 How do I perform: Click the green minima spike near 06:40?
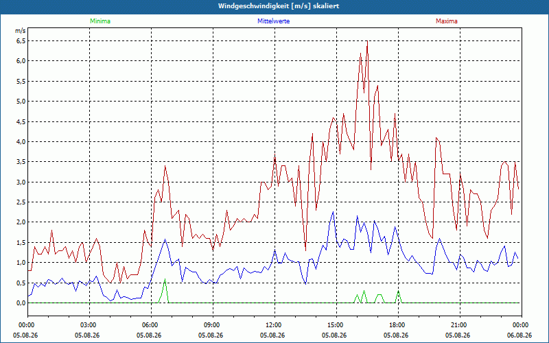165,290
